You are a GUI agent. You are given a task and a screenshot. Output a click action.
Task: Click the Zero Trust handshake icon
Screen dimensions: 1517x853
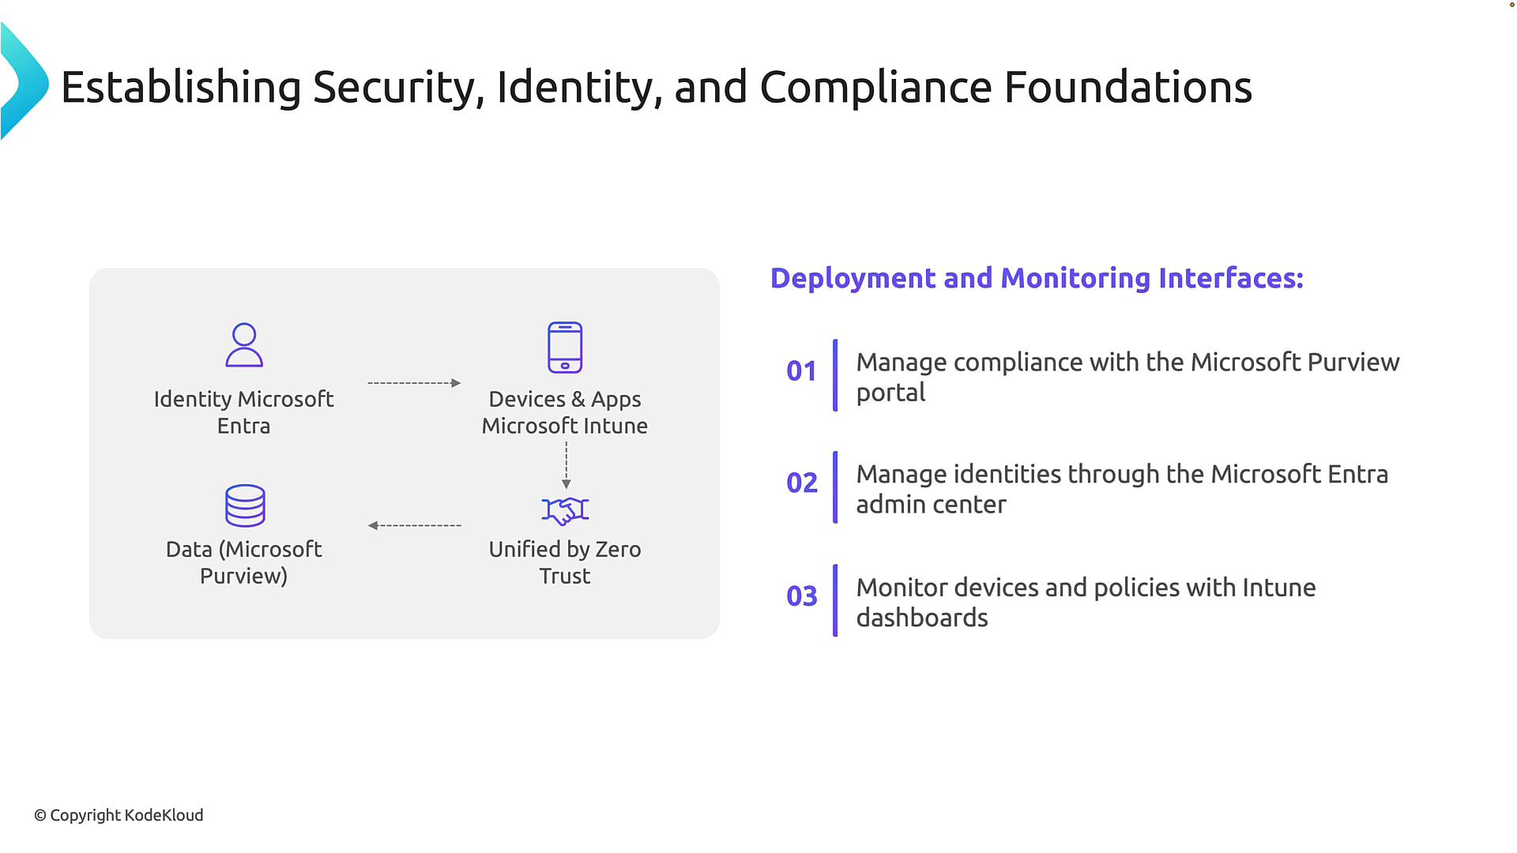pyautogui.click(x=565, y=511)
